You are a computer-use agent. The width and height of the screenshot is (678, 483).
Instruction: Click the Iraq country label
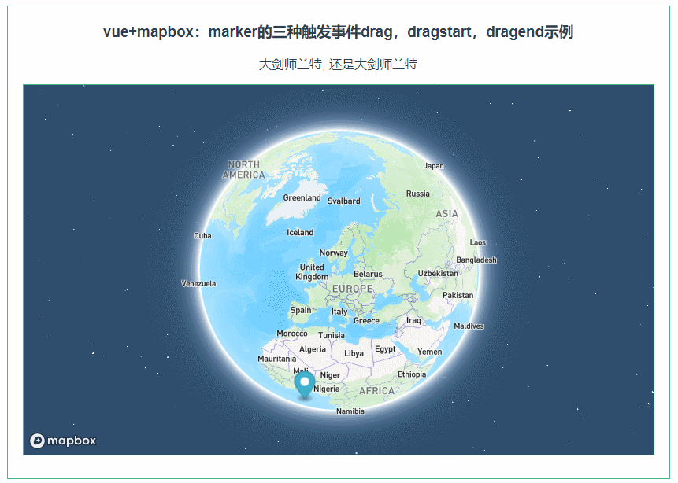413,321
